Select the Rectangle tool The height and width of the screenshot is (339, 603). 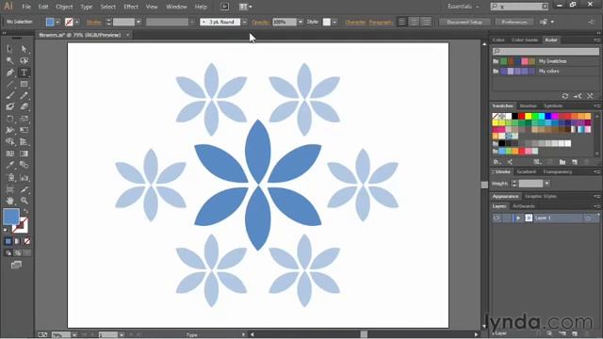pyautogui.click(x=24, y=84)
